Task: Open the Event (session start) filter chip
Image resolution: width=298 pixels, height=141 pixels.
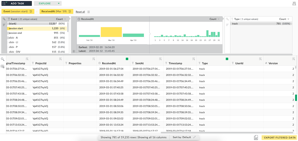Action: pyautogui.click(x=18, y=11)
